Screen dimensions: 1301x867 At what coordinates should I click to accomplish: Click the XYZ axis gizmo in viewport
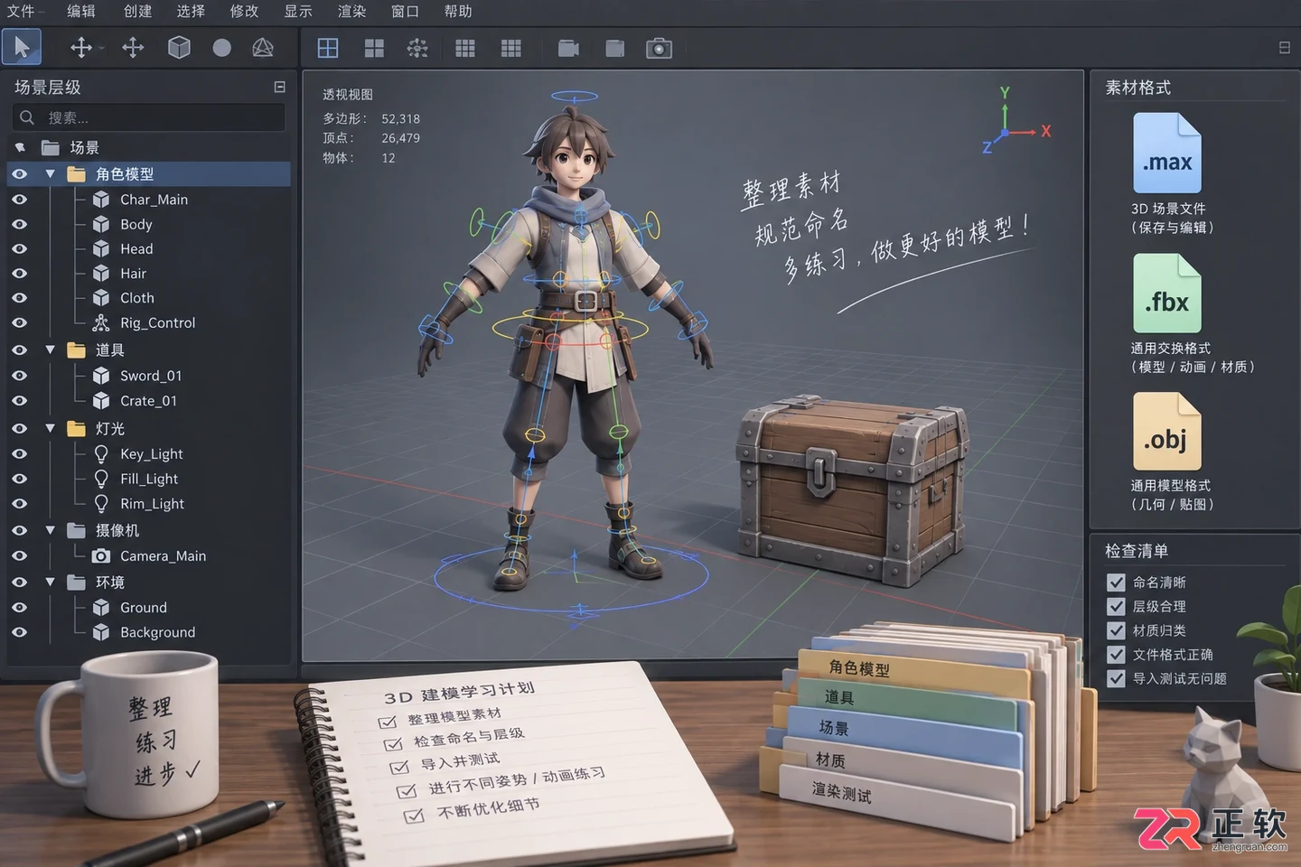coord(1014,122)
